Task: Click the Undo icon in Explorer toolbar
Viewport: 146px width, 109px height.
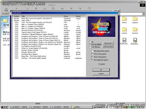Action: 62,8
